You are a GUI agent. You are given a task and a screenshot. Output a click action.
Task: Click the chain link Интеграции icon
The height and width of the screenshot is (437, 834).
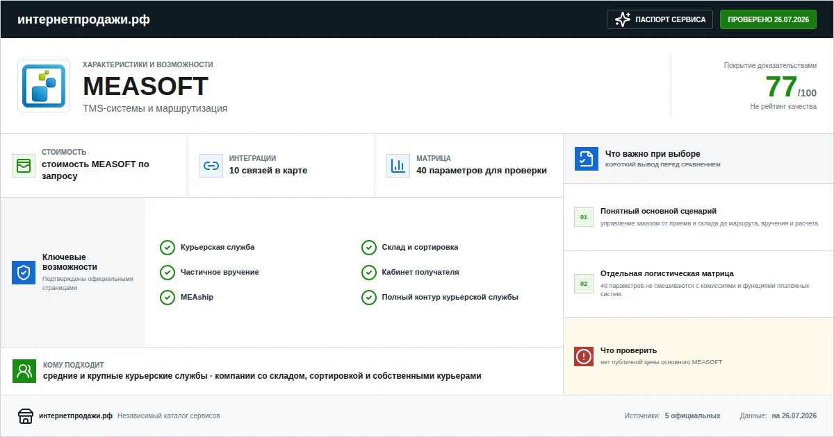point(211,166)
